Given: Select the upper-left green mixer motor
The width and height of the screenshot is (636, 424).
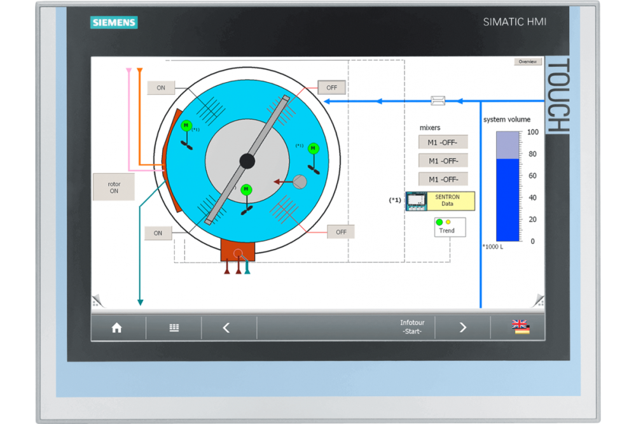Looking at the screenshot, I should tap(186, 126).
